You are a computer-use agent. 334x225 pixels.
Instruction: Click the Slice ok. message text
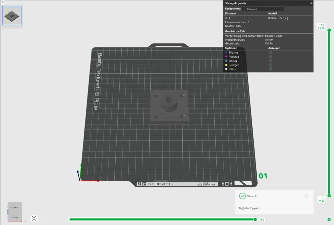[x=252, y=196]
